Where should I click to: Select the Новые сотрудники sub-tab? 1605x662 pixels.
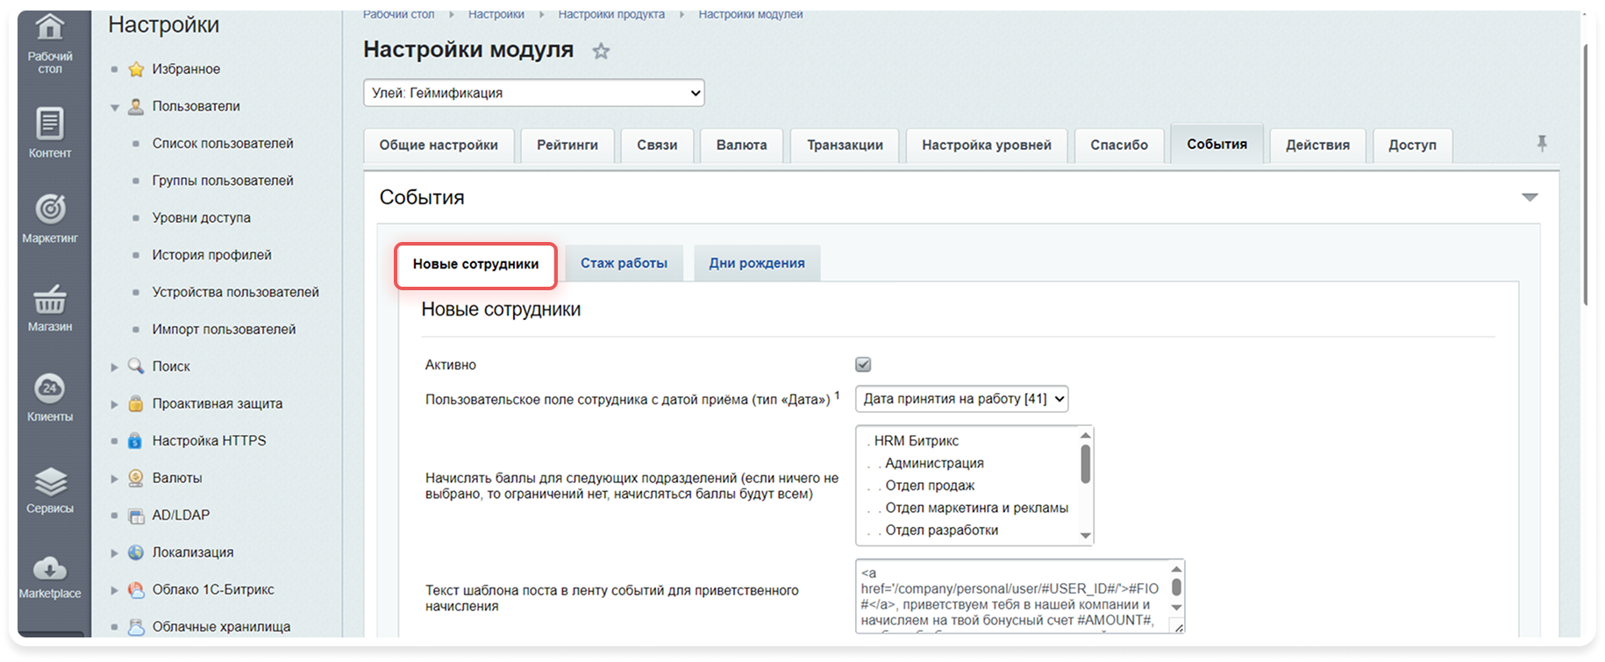(476, 265)
